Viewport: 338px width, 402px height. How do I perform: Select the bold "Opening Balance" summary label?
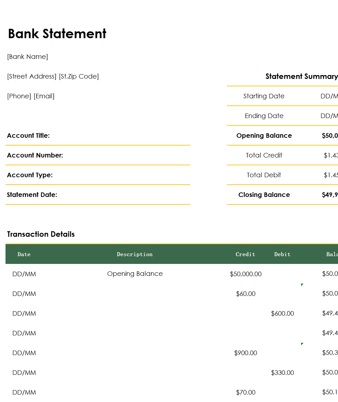click(264, 136)
